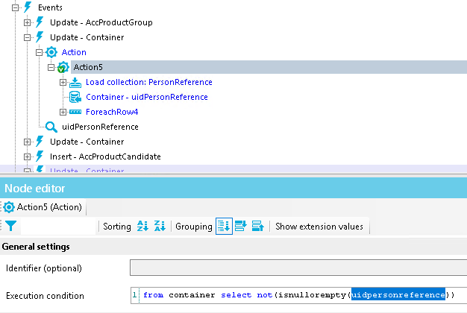Click the magnifier icon next to uidPersonReference
This screenshot has width=467, height=313.
(x=51, y=127)
